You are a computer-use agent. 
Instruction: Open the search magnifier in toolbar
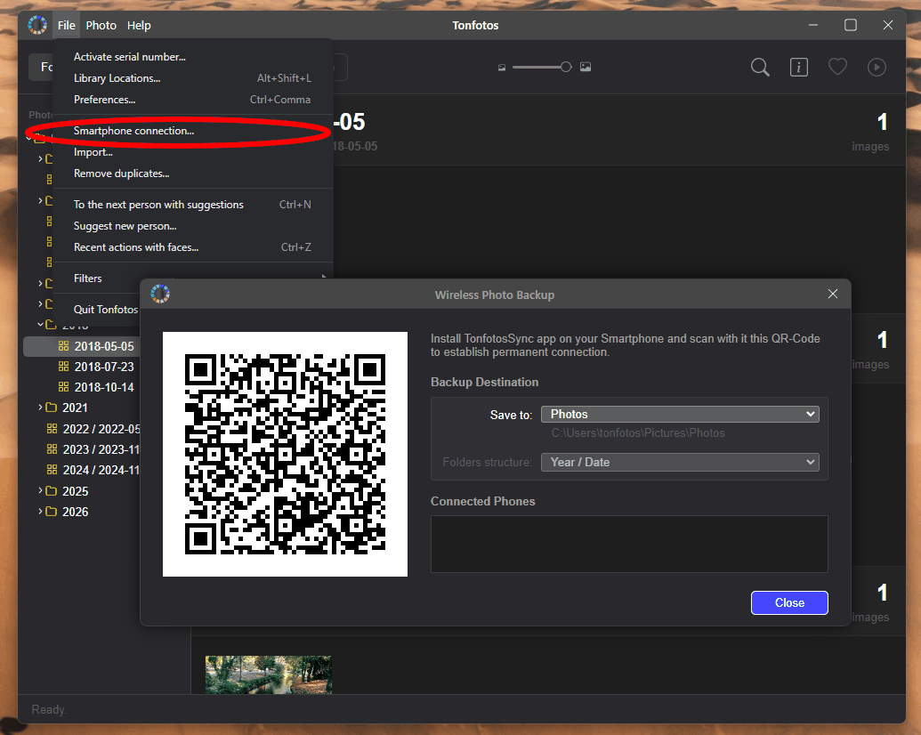tap(760, 67)
